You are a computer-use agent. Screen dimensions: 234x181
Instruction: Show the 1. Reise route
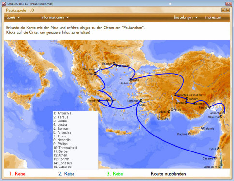(x=17, y=174)
